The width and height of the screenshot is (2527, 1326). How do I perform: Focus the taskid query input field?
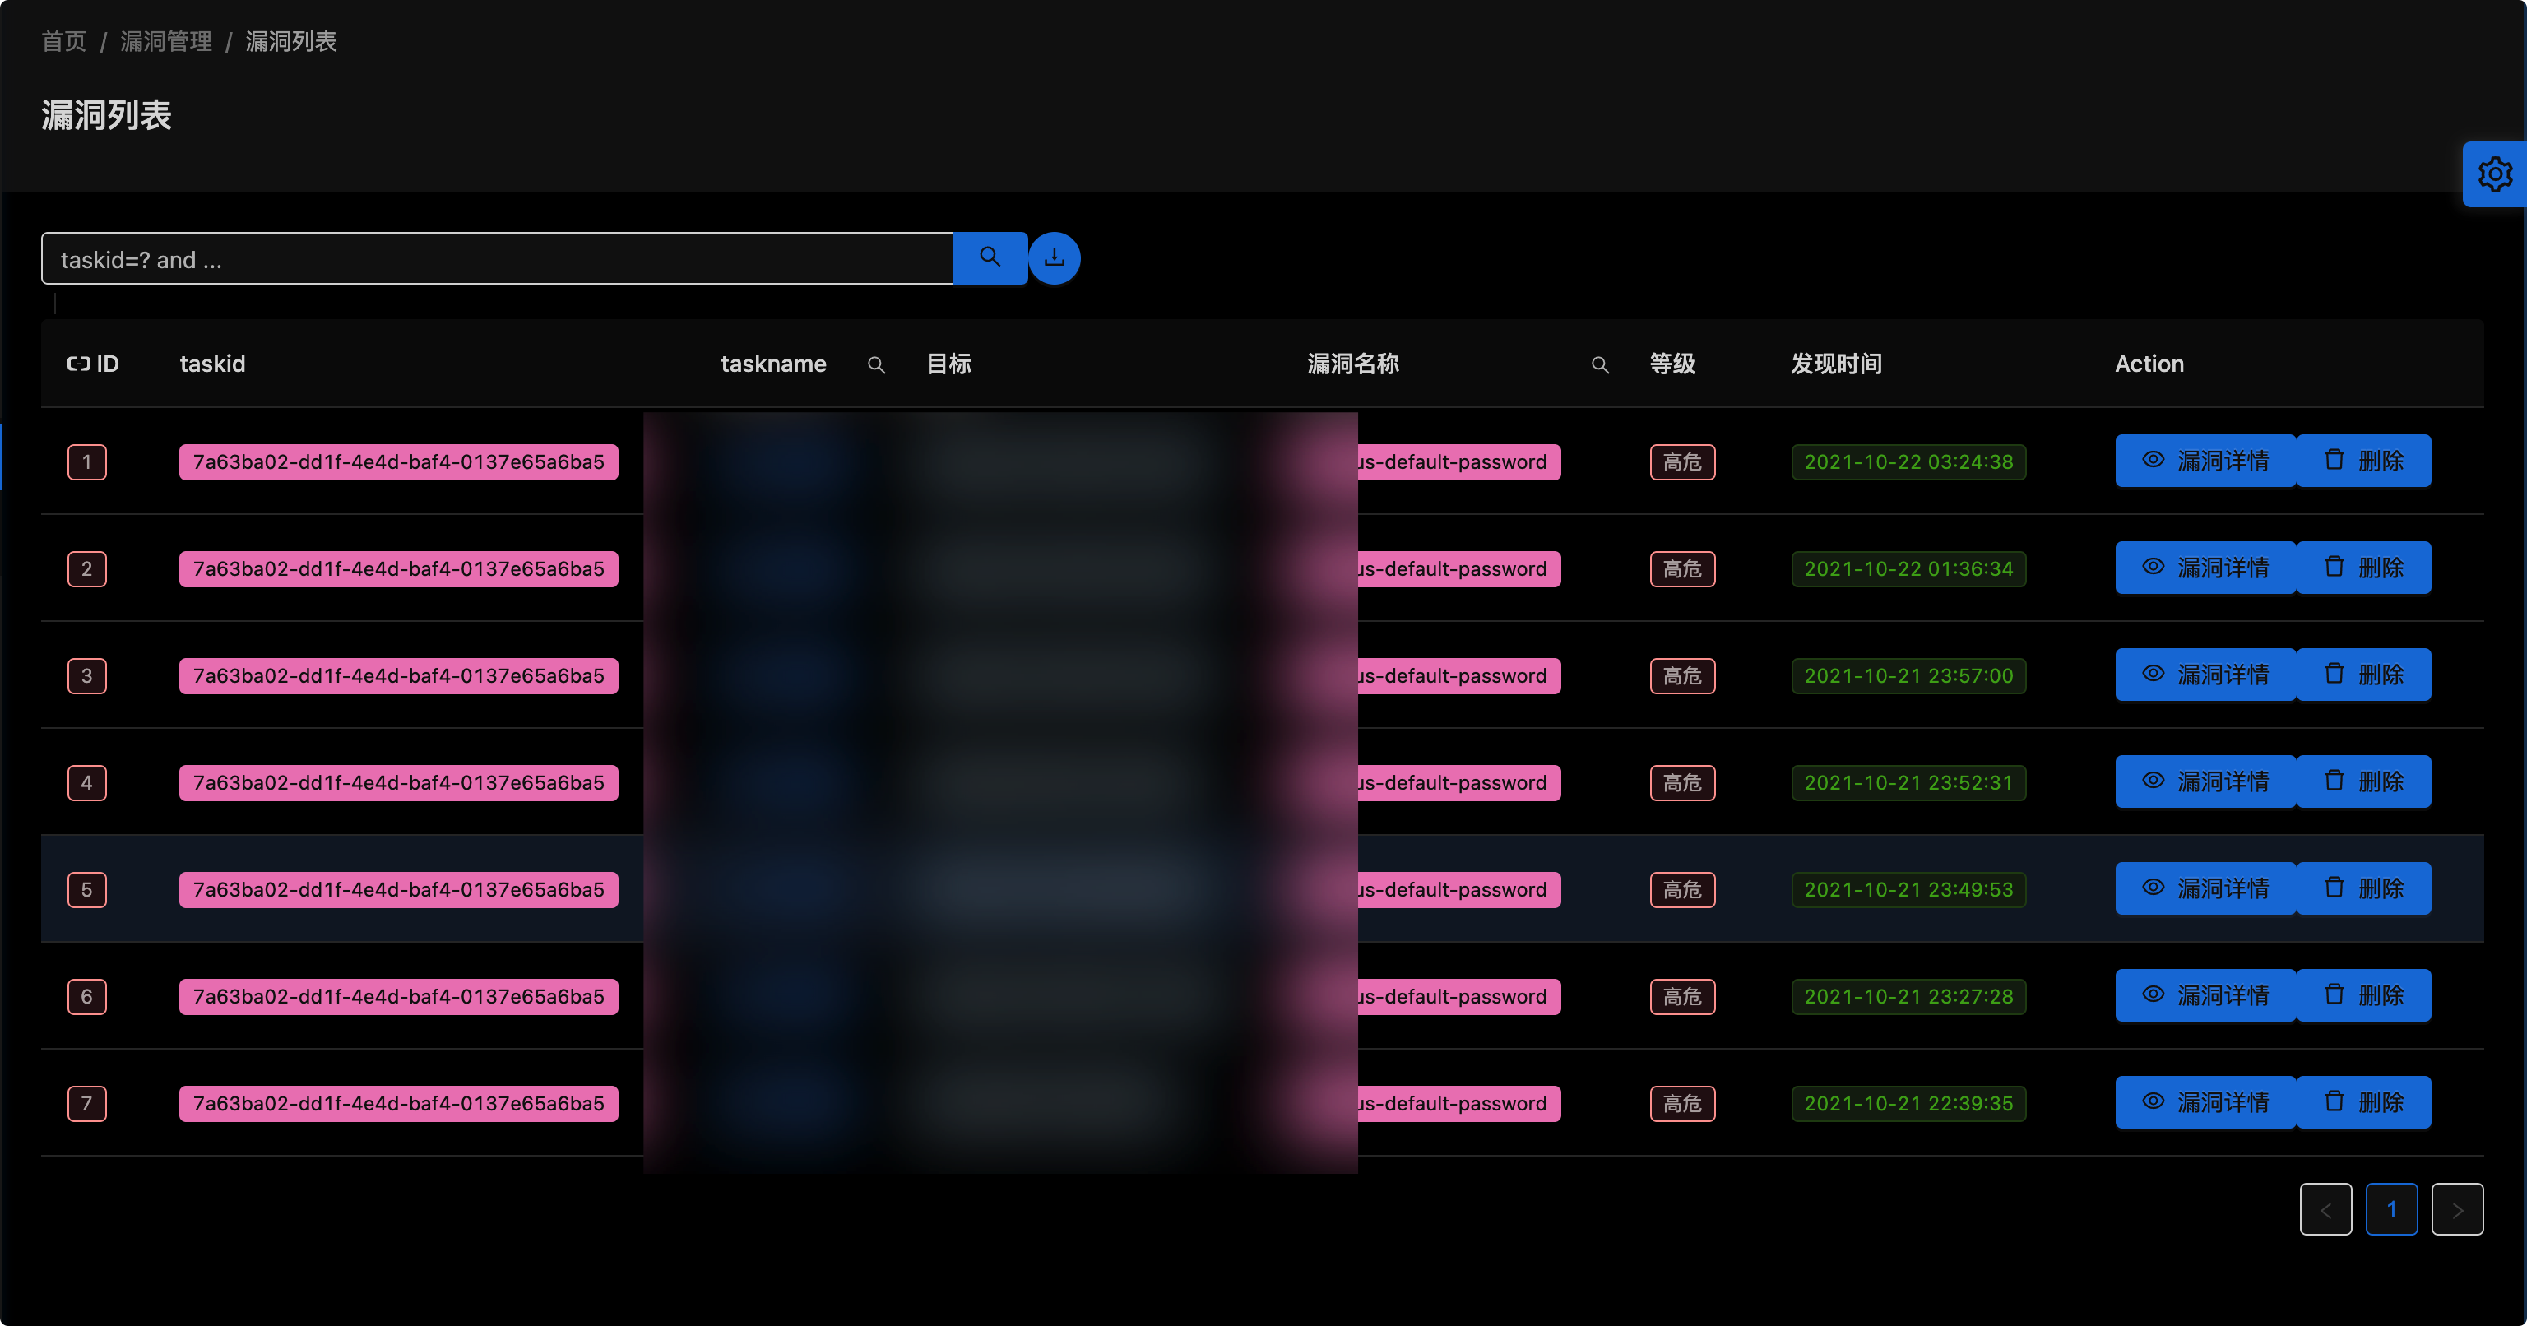tap(496, 259)
